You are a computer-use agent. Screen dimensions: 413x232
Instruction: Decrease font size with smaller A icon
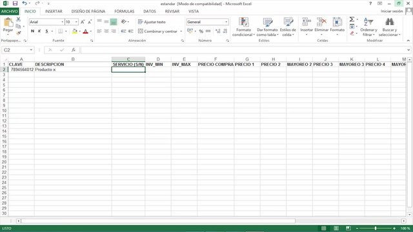90,22
